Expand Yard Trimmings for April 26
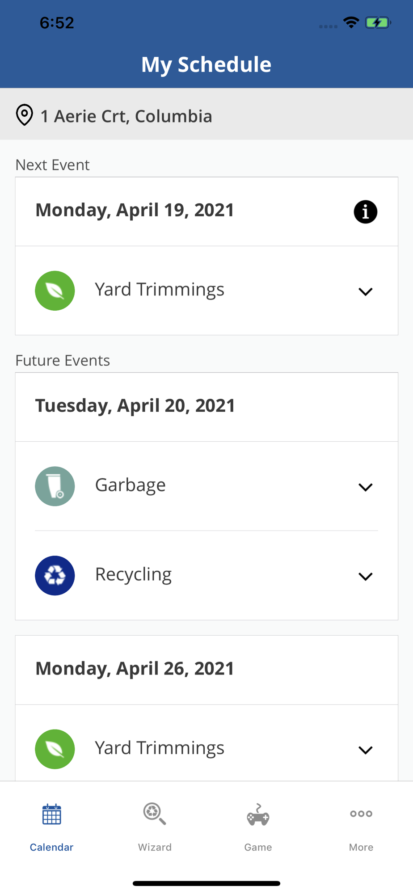 365,750
